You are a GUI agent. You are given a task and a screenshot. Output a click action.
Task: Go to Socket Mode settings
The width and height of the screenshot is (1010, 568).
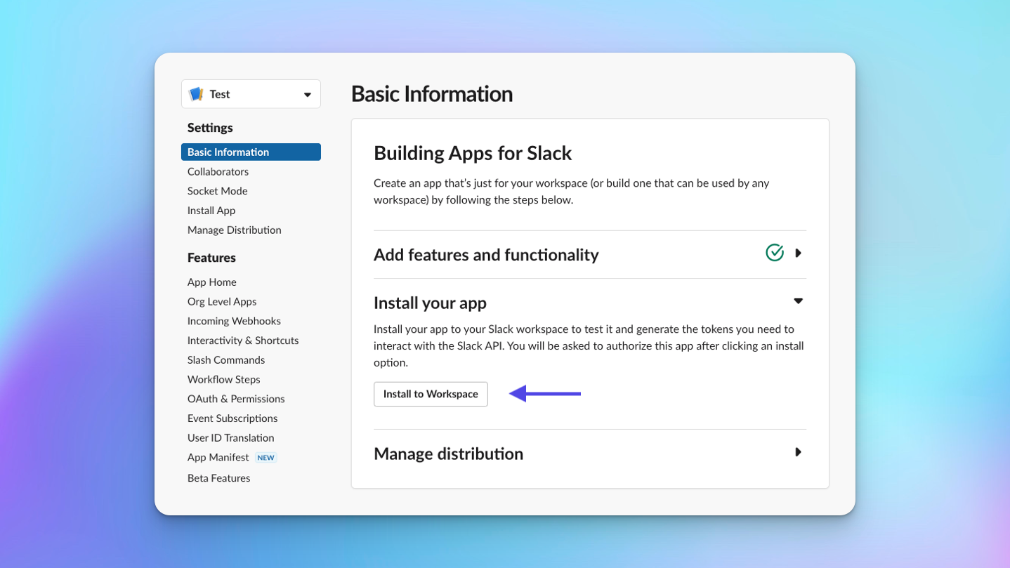(x=217, y=191)
